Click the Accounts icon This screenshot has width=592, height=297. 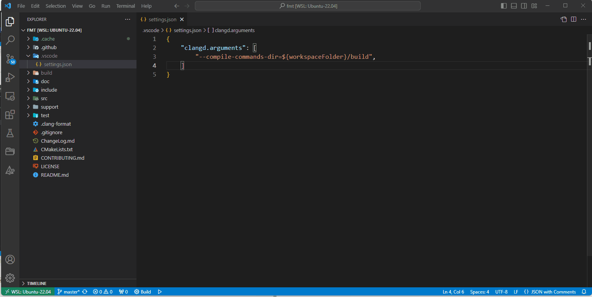pos(10,259)
